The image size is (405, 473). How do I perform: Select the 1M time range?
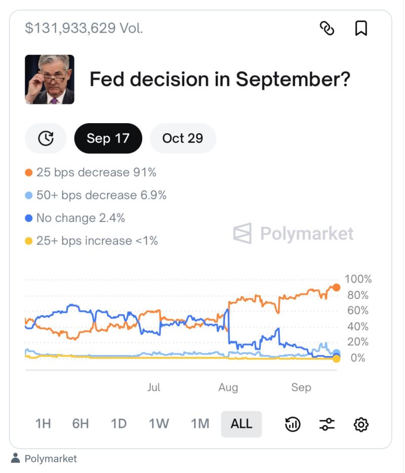(200, 424)
